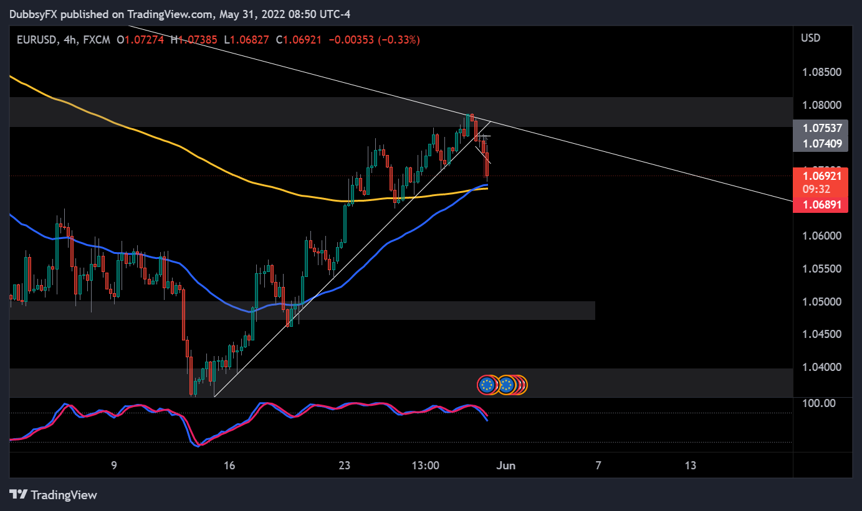The height and width of the screenshot is (511, 862).
Task: Click the 1.04000 price axis label
Action: 822,367
